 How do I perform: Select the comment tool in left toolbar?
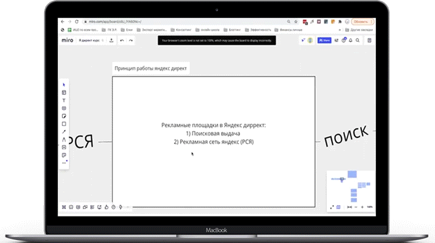(64, 108)
